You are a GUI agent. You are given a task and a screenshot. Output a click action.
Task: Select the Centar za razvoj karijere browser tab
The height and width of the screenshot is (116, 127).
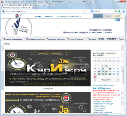pyautogui.click(x=17, y=8)
